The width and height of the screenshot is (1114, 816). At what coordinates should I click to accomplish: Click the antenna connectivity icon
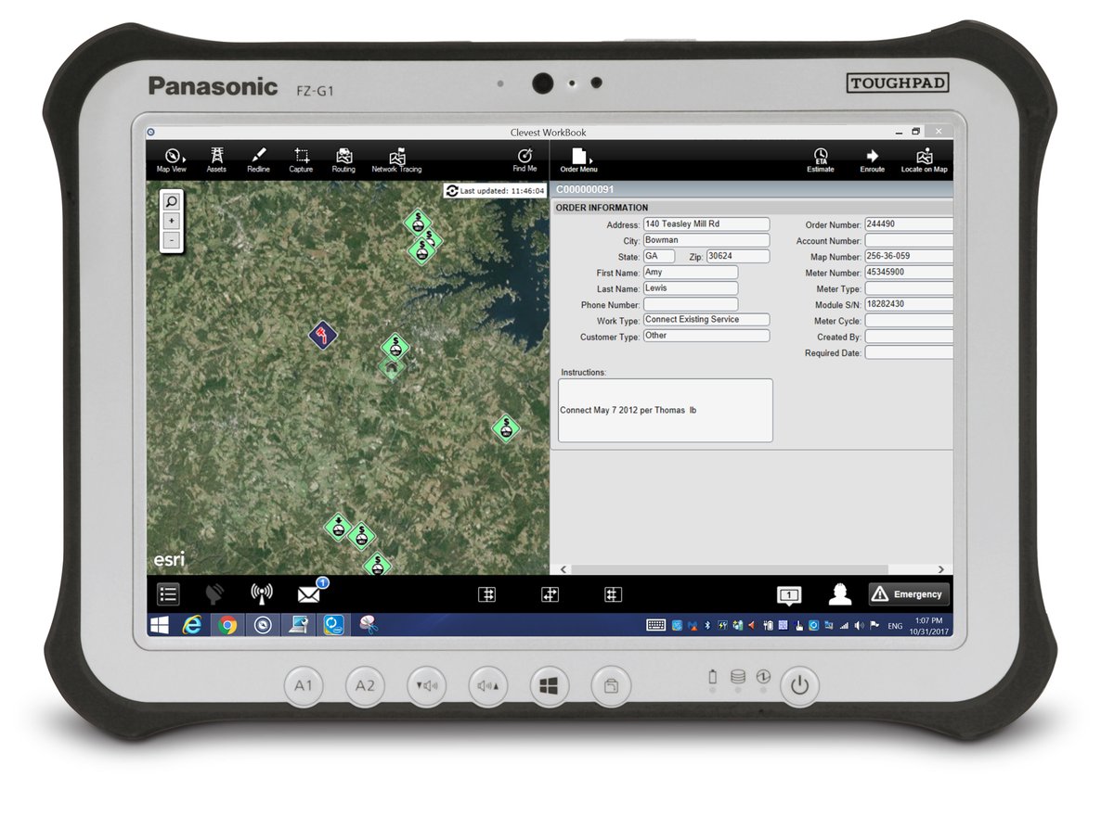tap(262, 594)
